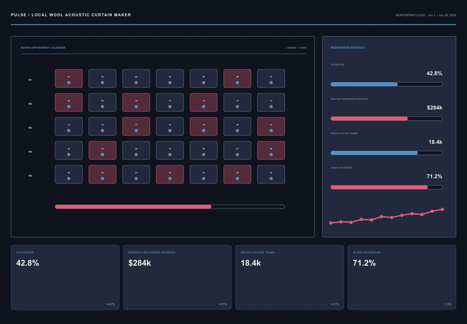
Task: Click calendar day 03 cell
Action: [x=136, y=78]
